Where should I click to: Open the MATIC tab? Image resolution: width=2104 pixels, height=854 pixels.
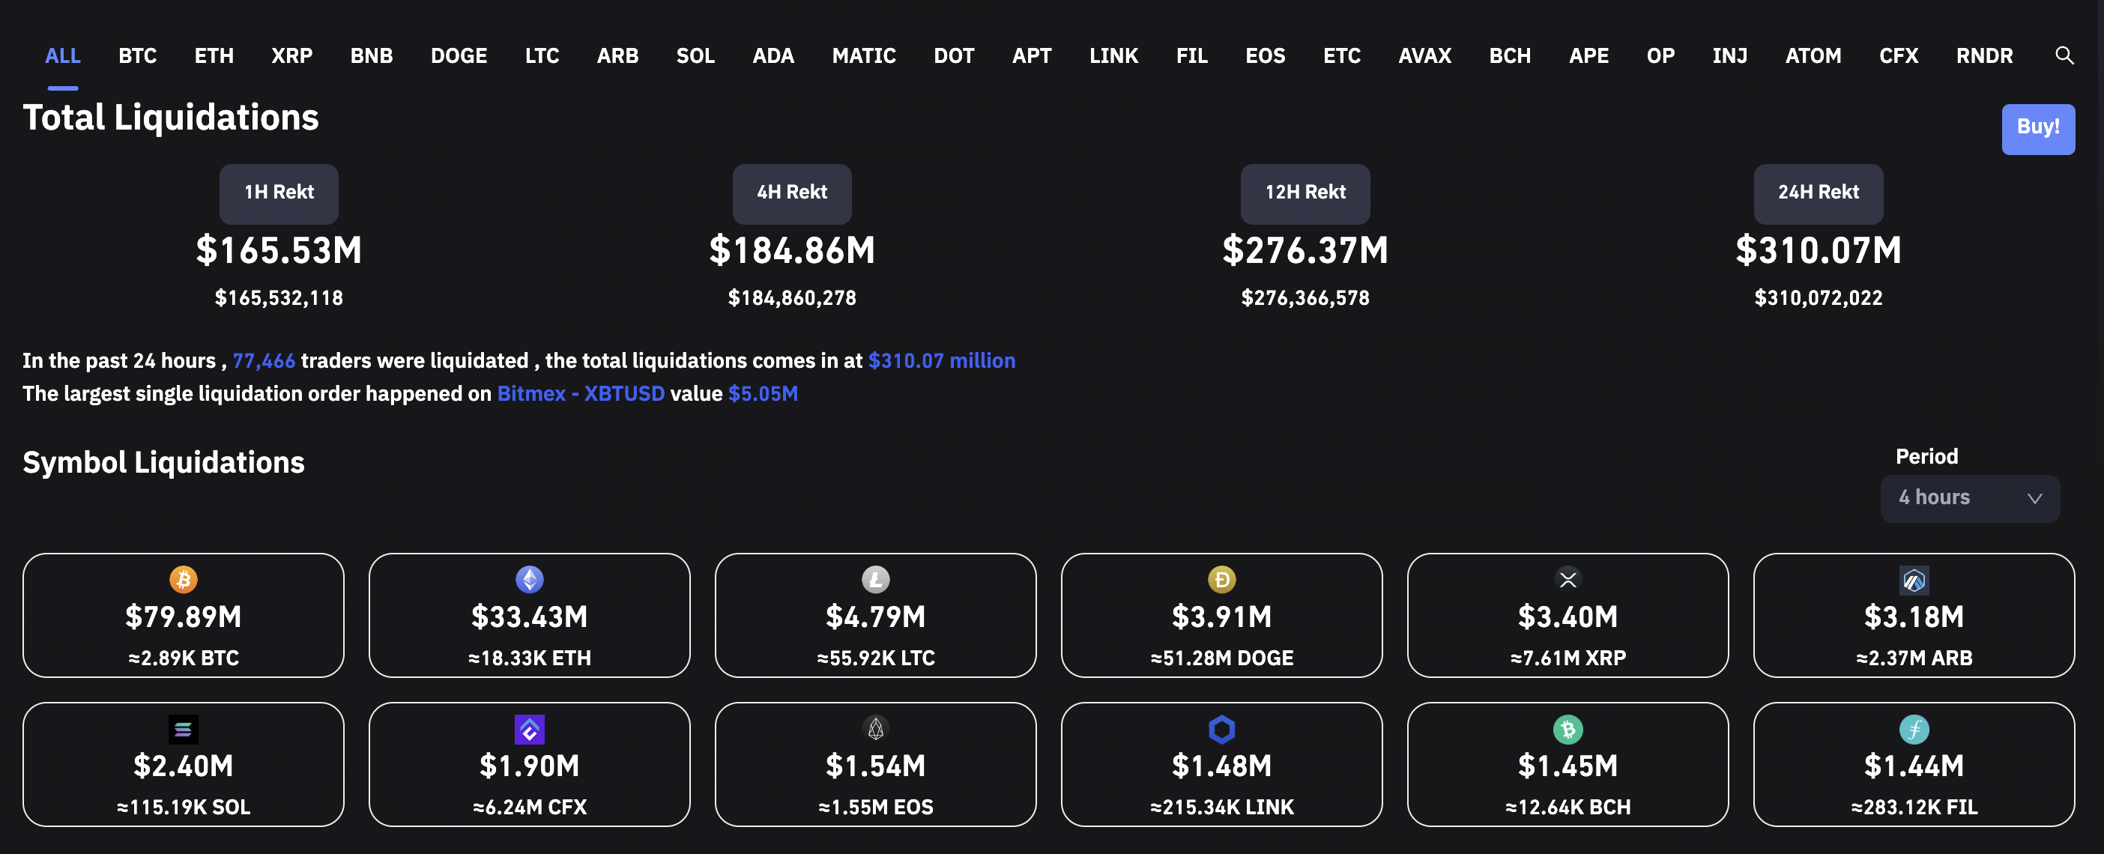coord(863,55)
